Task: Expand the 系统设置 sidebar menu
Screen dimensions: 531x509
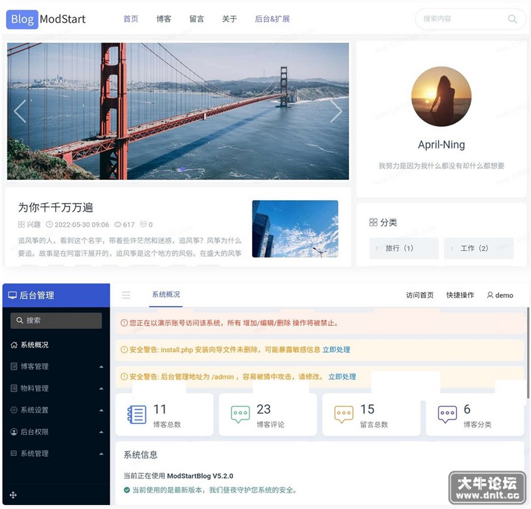Action: point(56,410)
